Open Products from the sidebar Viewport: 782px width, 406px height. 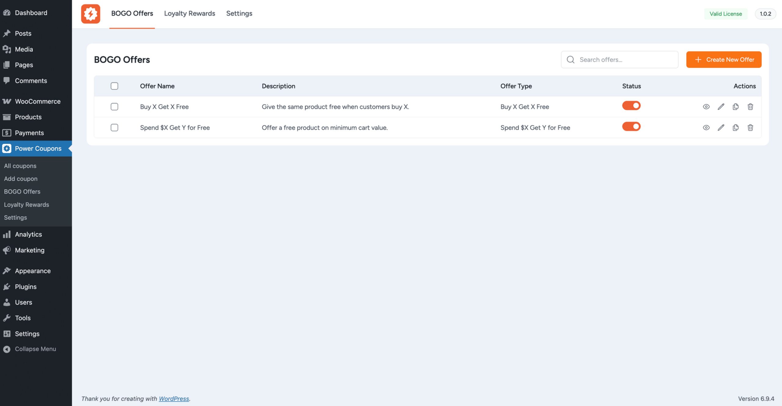pyautogui.click(x=36, y=117)
